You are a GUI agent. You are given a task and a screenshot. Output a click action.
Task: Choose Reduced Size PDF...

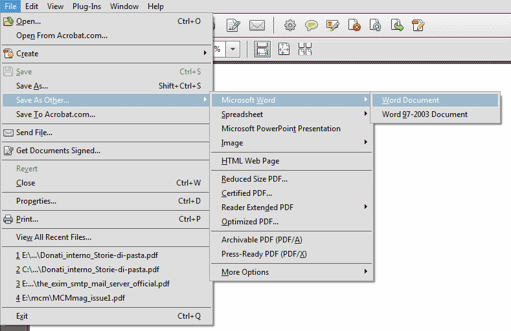click(291, 179)
